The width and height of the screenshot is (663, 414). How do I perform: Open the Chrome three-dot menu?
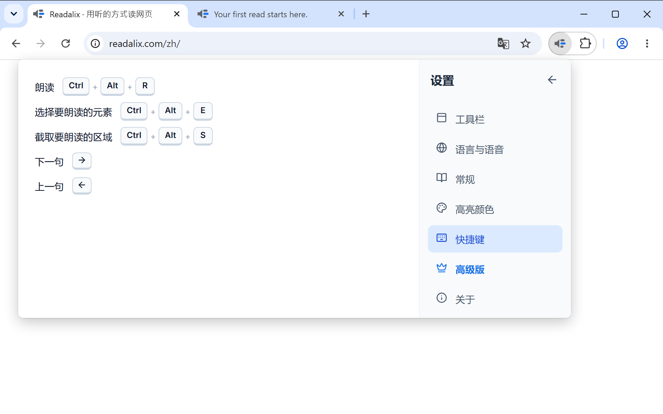tap(647, 43)
